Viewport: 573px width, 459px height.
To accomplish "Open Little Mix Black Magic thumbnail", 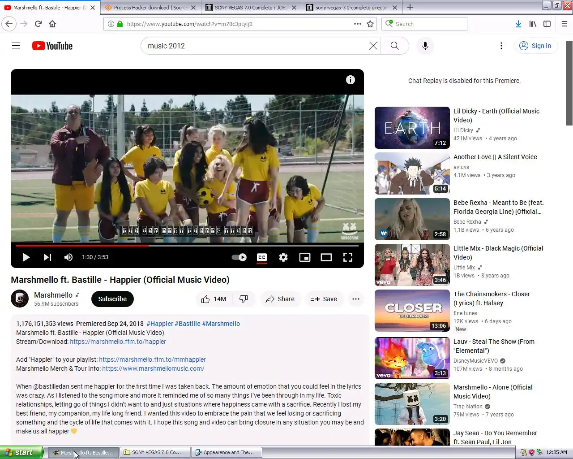I will (412, 265).
